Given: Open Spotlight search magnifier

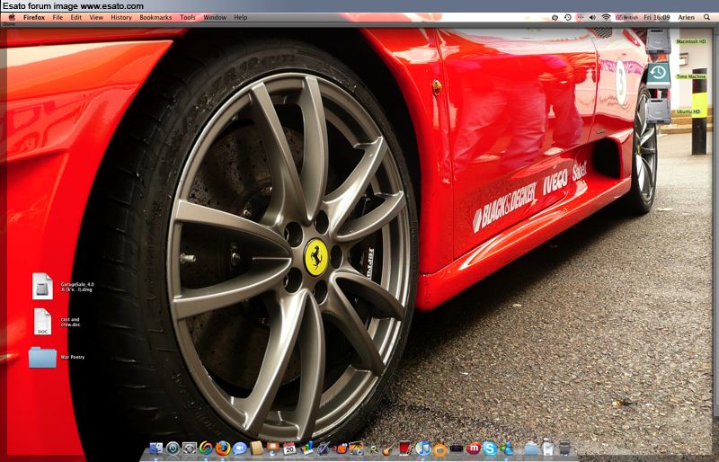Looking at the screenshot, I should (x=706, y=17).
